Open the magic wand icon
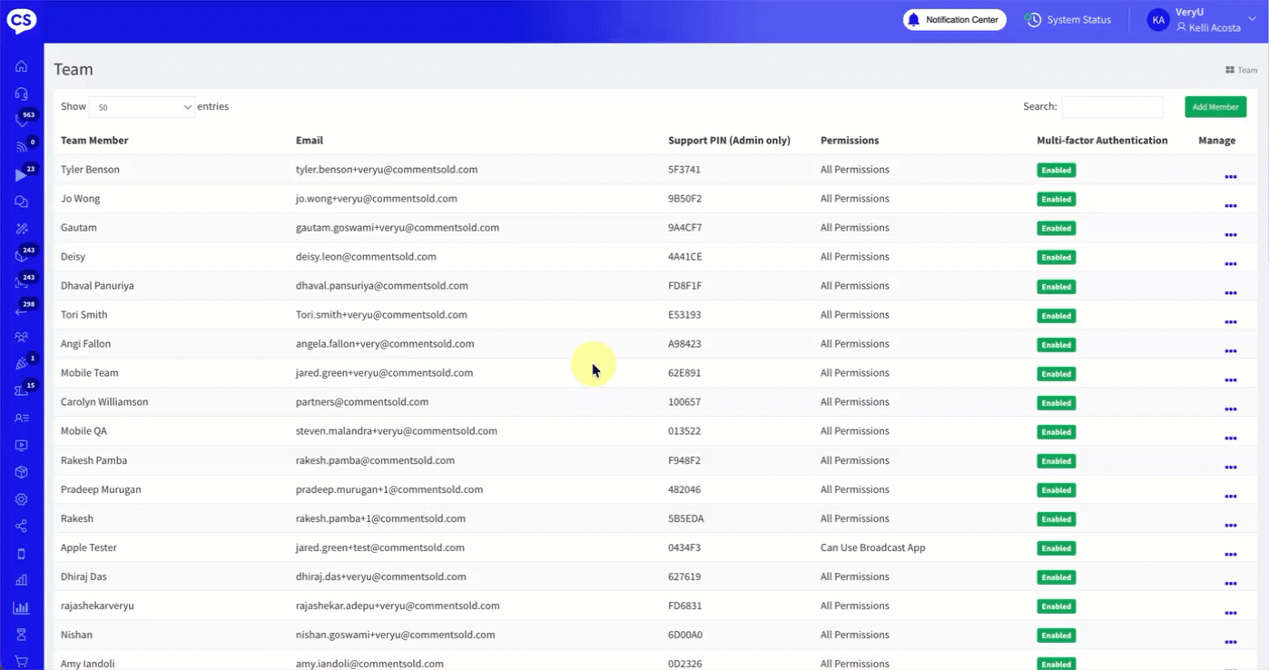Viewport: 1269px width, 670px height. pos(21,229)
